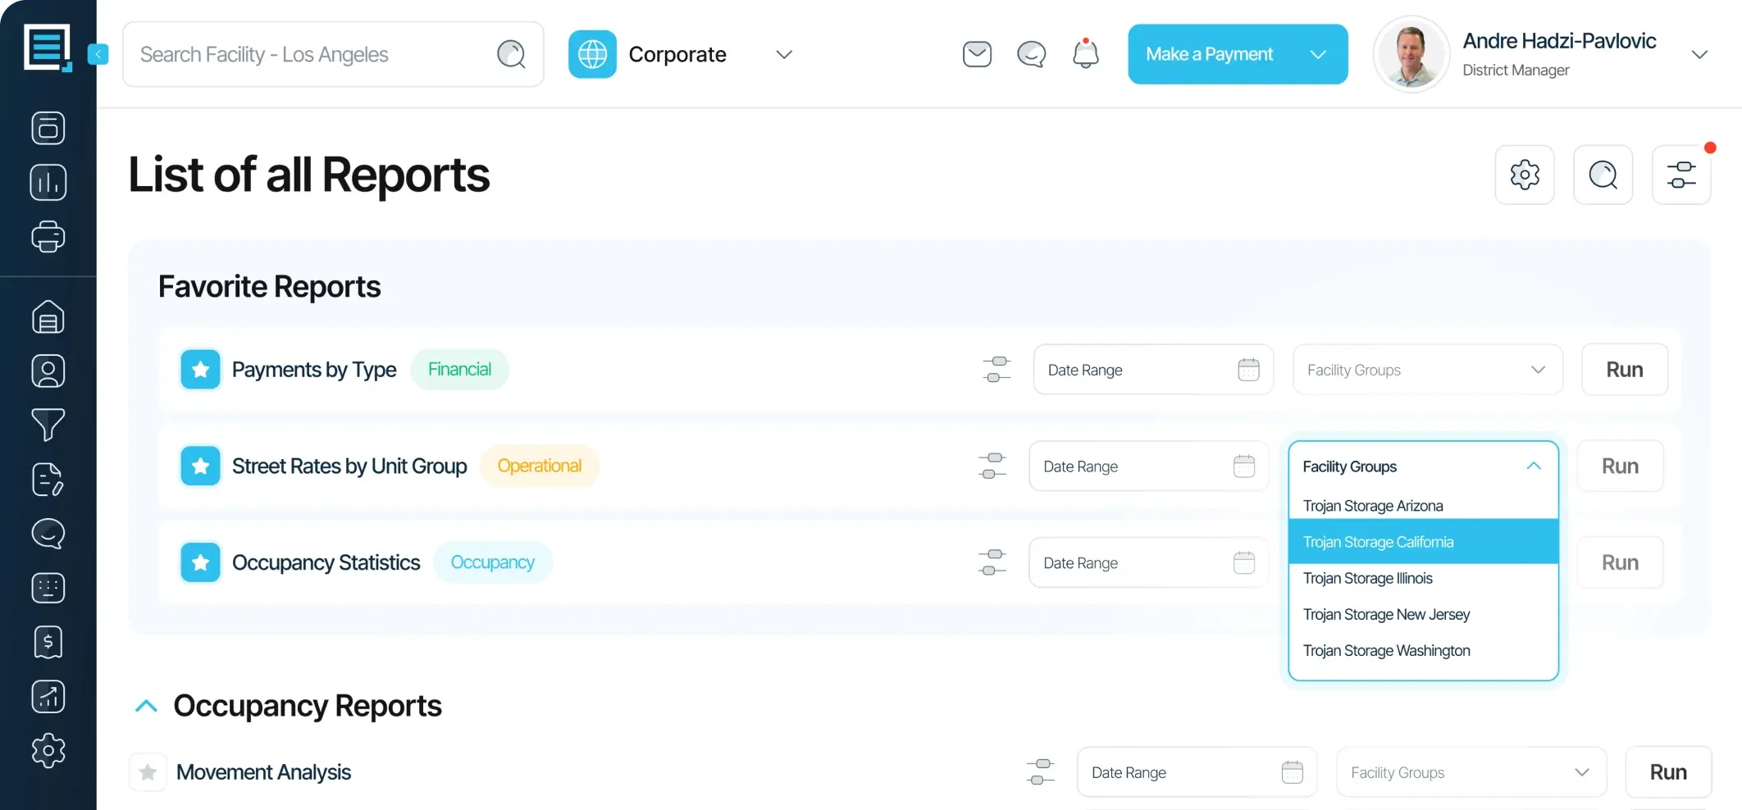Open the growth chart icon in sidebar
1742x810 pixels.
click(48, 697)
